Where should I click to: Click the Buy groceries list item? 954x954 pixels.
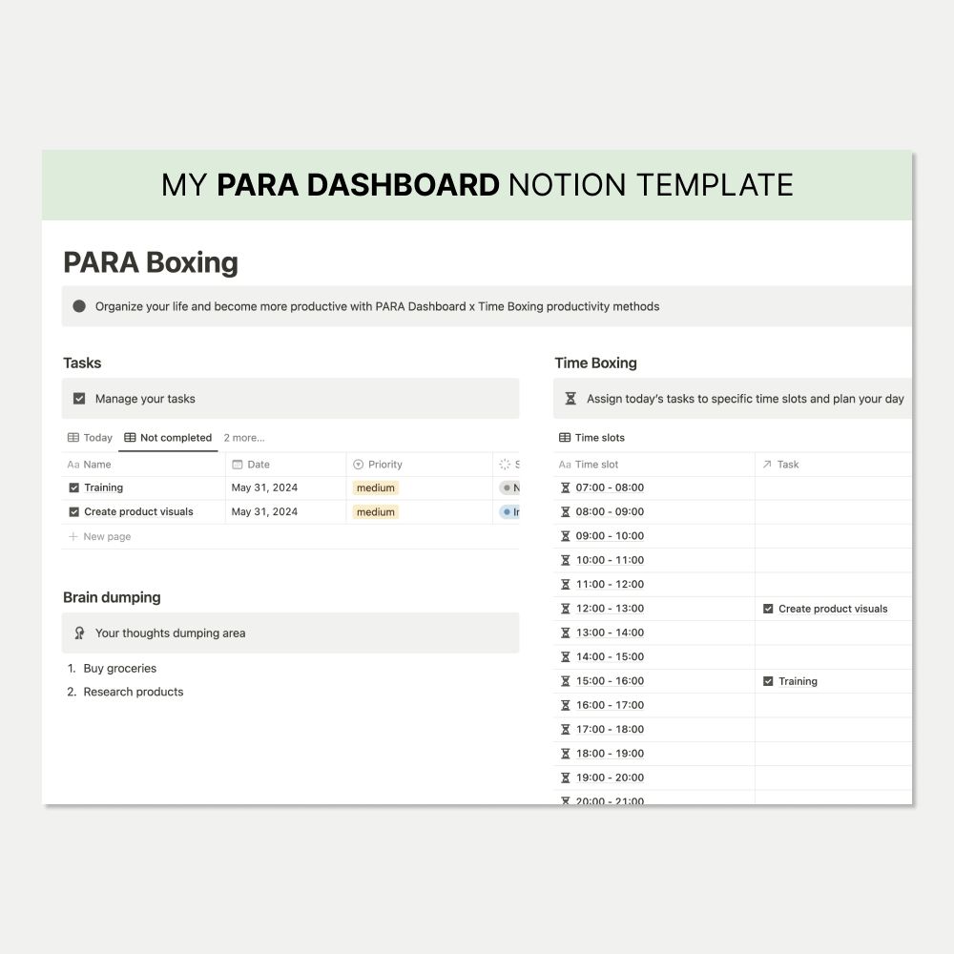[x=120, y=668]
